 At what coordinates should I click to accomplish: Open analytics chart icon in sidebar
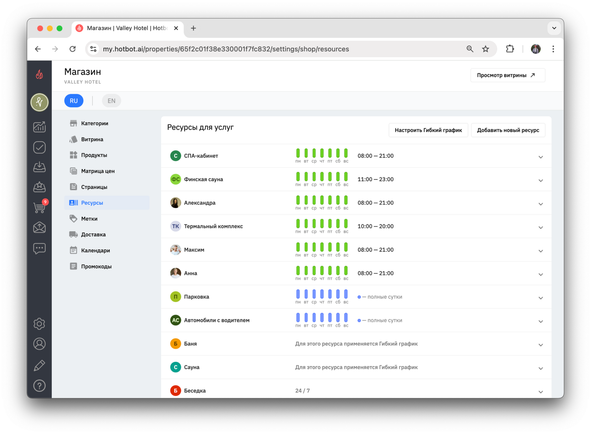click(39, 126)
